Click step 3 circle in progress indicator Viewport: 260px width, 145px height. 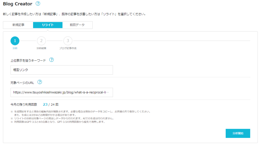tap(68, 41)
